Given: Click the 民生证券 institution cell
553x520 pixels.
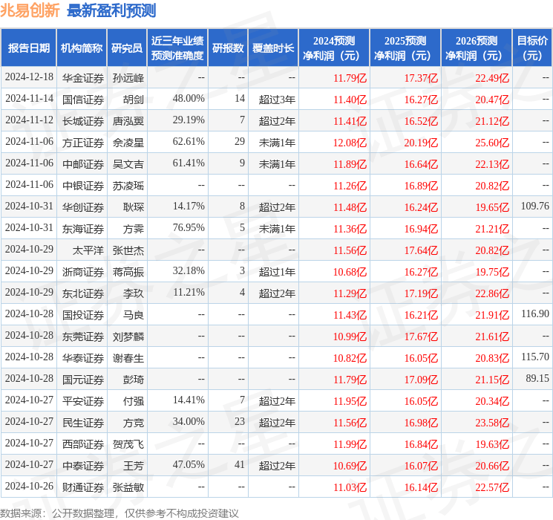Looking at the screenshot, I should tap(83, 423).
